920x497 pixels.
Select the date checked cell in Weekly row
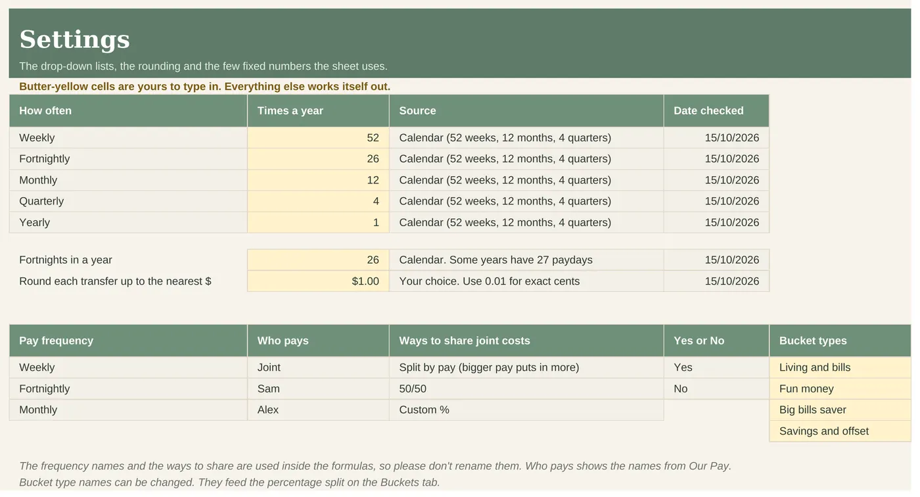716,138
